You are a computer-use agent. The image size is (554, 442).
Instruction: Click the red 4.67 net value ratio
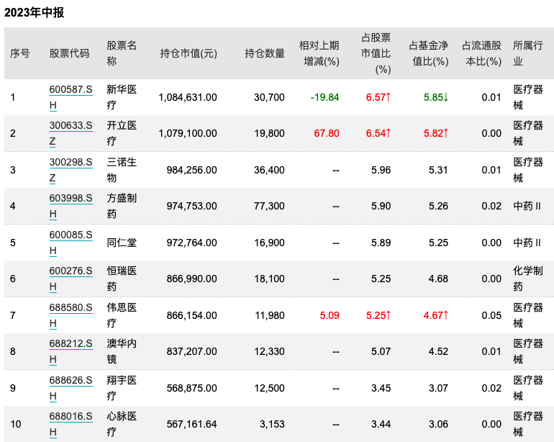436,315
